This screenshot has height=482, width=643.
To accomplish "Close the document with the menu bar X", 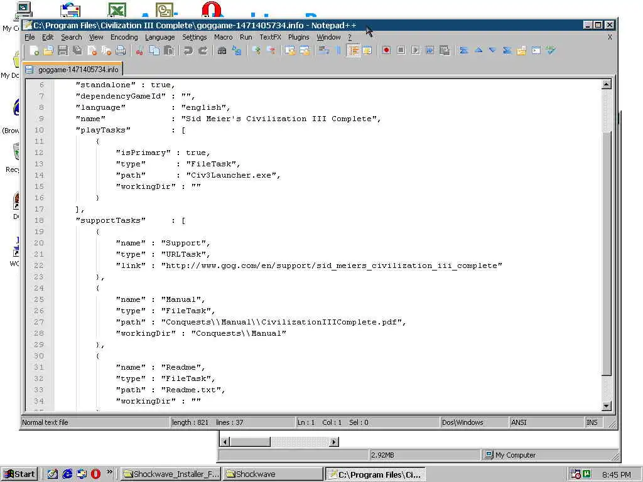I will (x=610, y=37).
